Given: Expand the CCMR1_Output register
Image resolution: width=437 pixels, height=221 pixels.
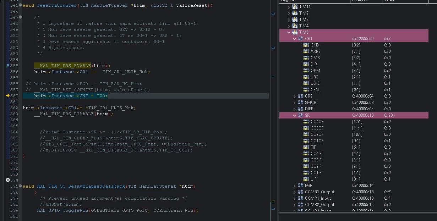Looking at the screenshot, I should [x=294, y=192].
